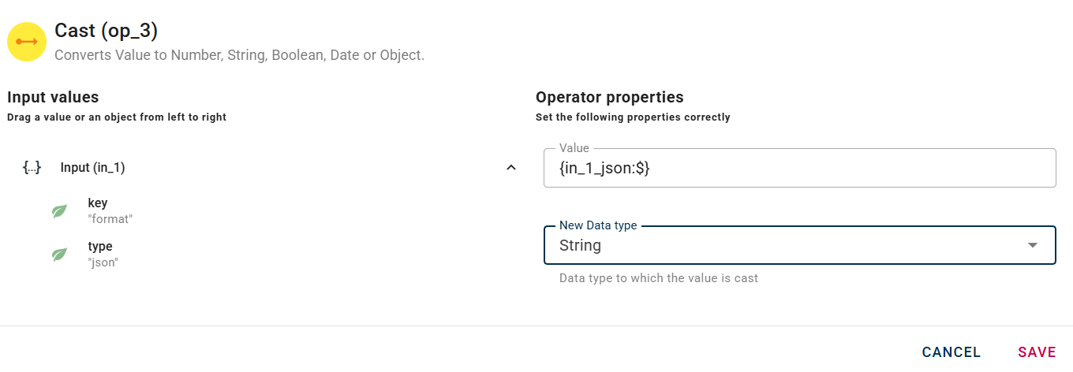
Task: Select the type value item
Action: click(100, 247)
